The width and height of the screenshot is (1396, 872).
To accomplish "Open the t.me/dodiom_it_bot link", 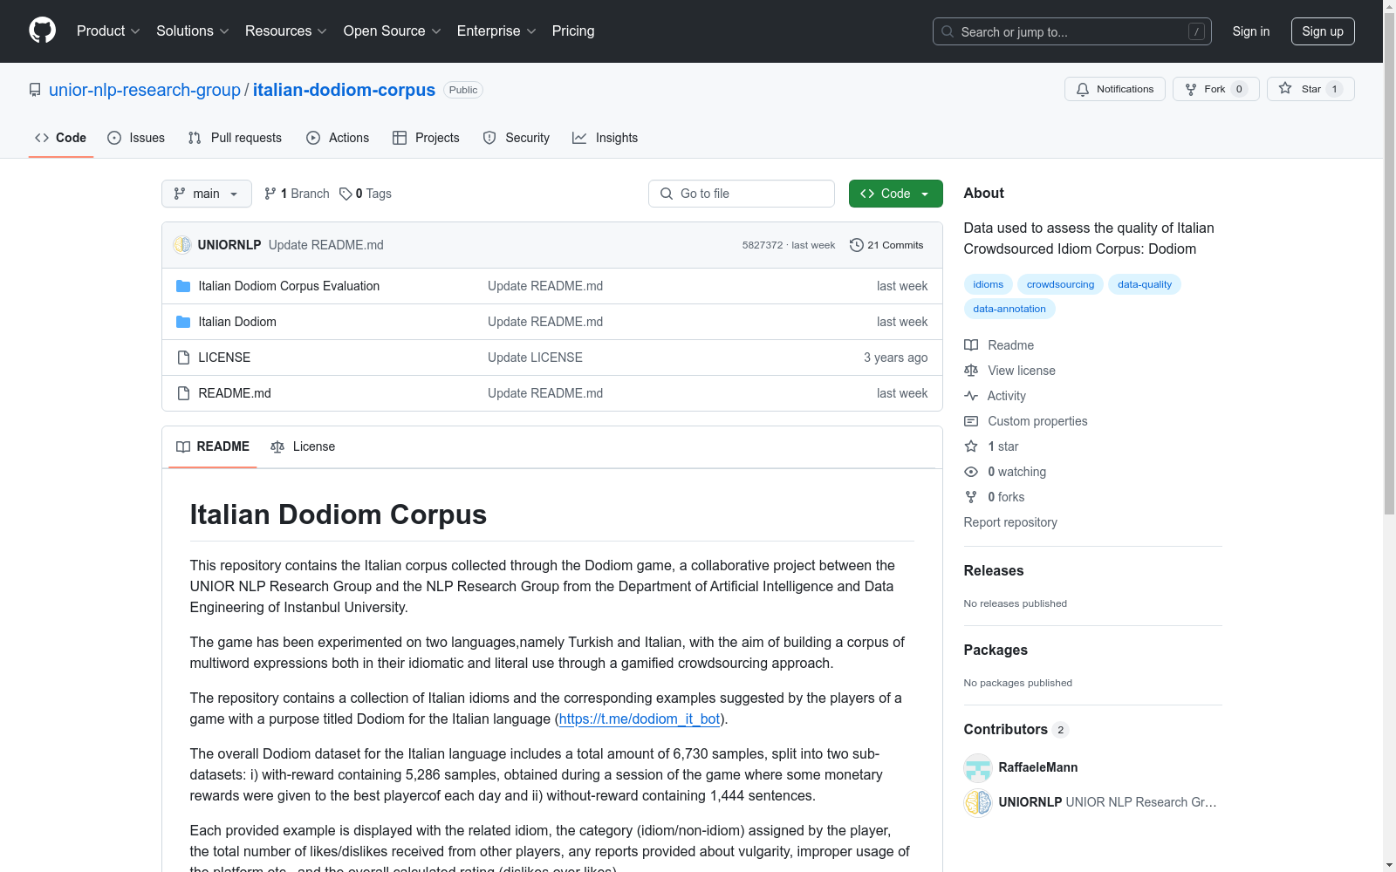I will [x=640, y=719].
